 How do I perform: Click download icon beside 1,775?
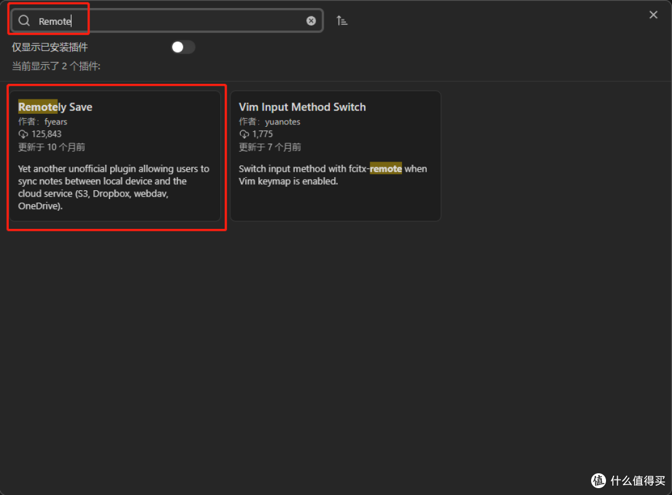(x=244, y=134)
